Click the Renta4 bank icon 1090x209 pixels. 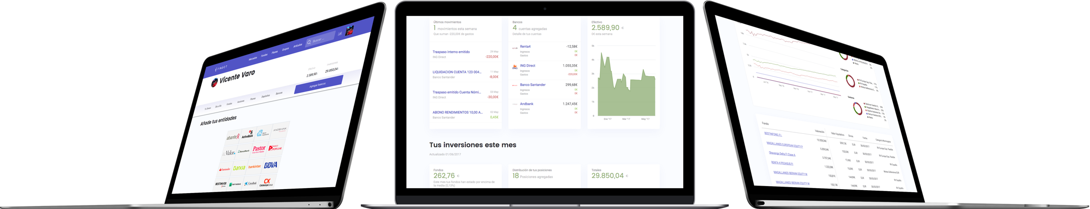click(x=515, y=48)
